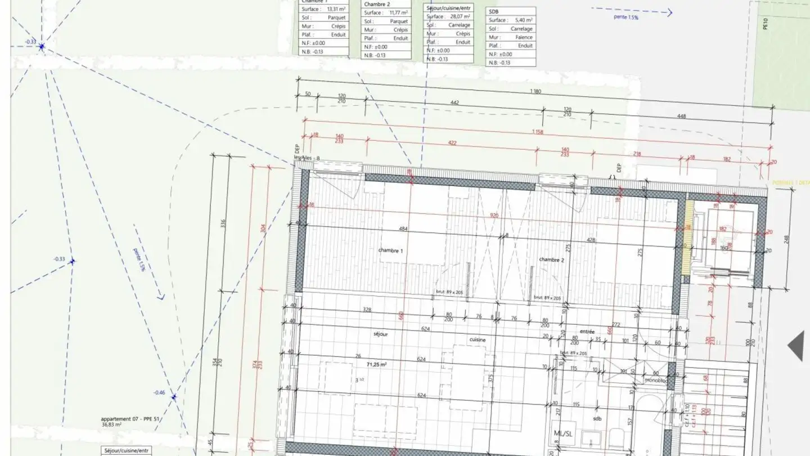
Task: Click the dark triangle arrow on right edge
Action: [796, 346]
